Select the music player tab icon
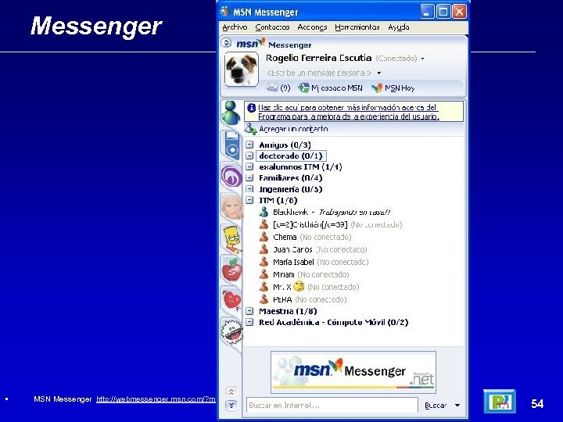Screen dimensions: 563x422 (x=231, y=145)
